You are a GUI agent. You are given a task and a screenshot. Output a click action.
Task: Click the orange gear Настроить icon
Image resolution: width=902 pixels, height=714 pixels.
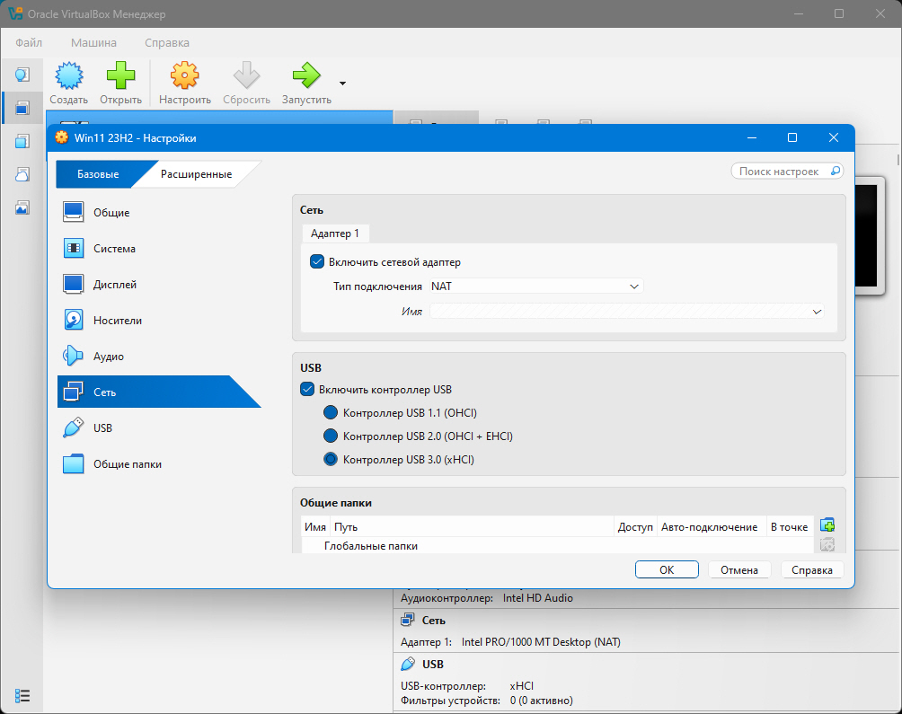(x=185, y=75)
